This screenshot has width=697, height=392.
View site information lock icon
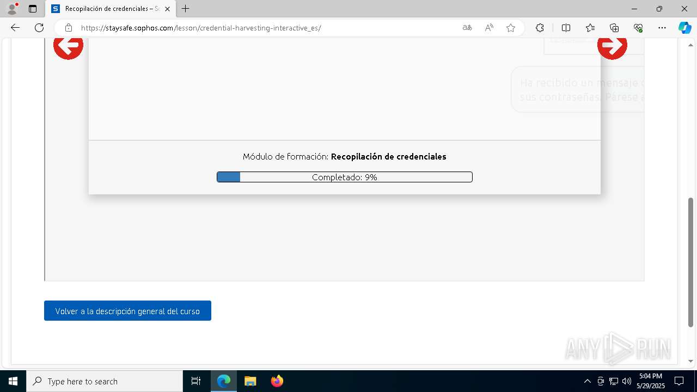click(68, 28)
